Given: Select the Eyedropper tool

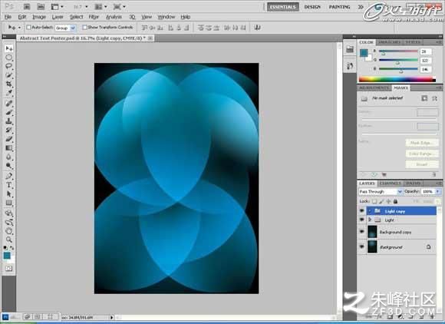Looking at the screenshot, I should 8,93.
